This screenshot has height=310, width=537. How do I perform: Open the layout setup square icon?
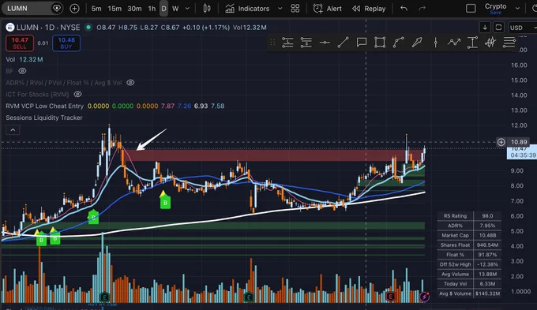471,9
